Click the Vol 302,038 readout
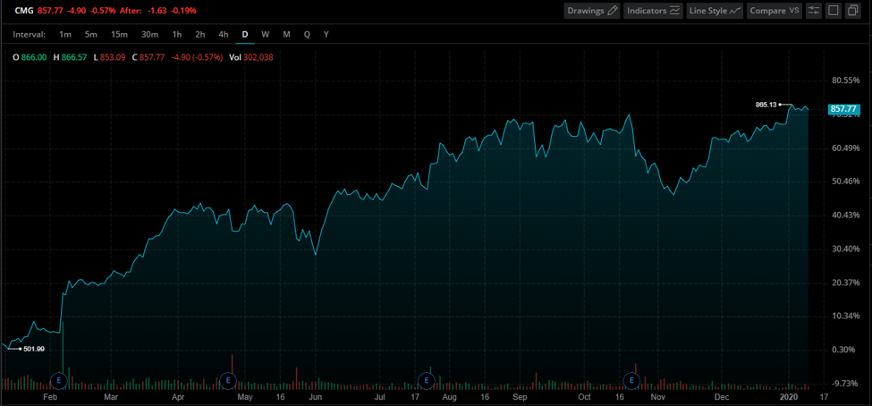Image resolution: width=872 pixels, height=406 pixels. tap(251, 57)
